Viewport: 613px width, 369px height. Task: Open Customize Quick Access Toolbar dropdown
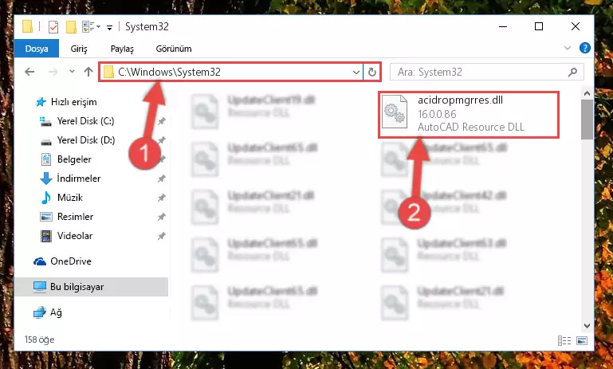110,27
